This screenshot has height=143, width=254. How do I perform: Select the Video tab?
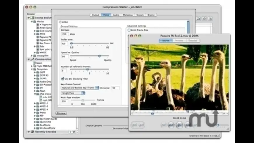point(106,15)
